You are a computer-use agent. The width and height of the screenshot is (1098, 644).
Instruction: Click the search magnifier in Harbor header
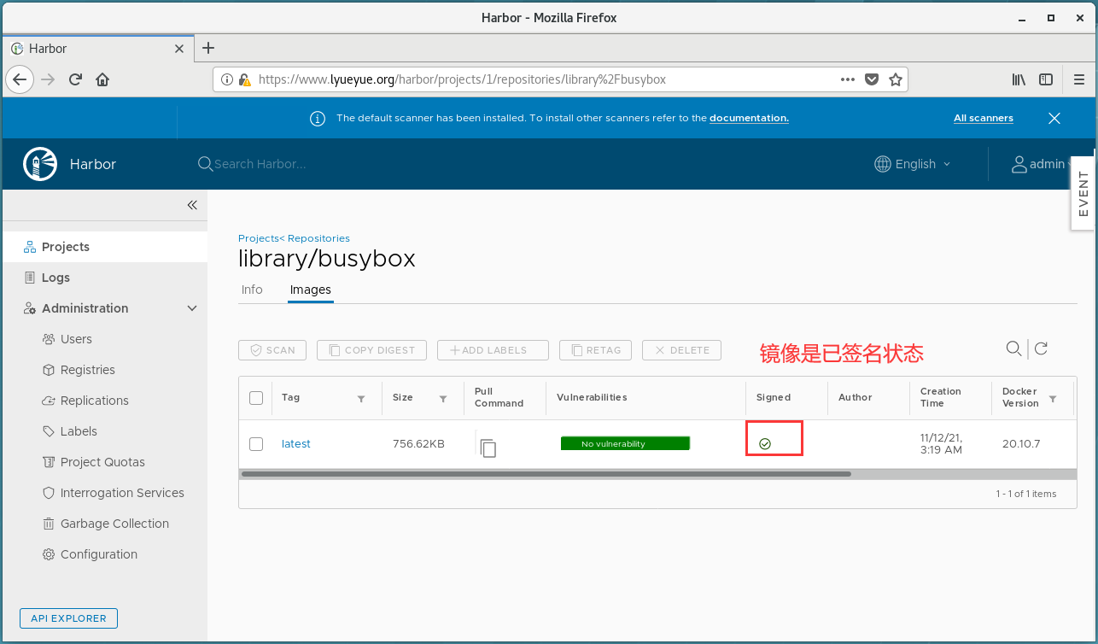[x=205, y=164]
